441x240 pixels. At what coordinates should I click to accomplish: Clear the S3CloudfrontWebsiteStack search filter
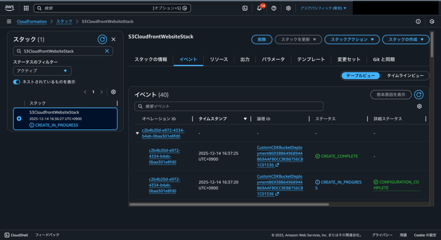click(107, 51)
